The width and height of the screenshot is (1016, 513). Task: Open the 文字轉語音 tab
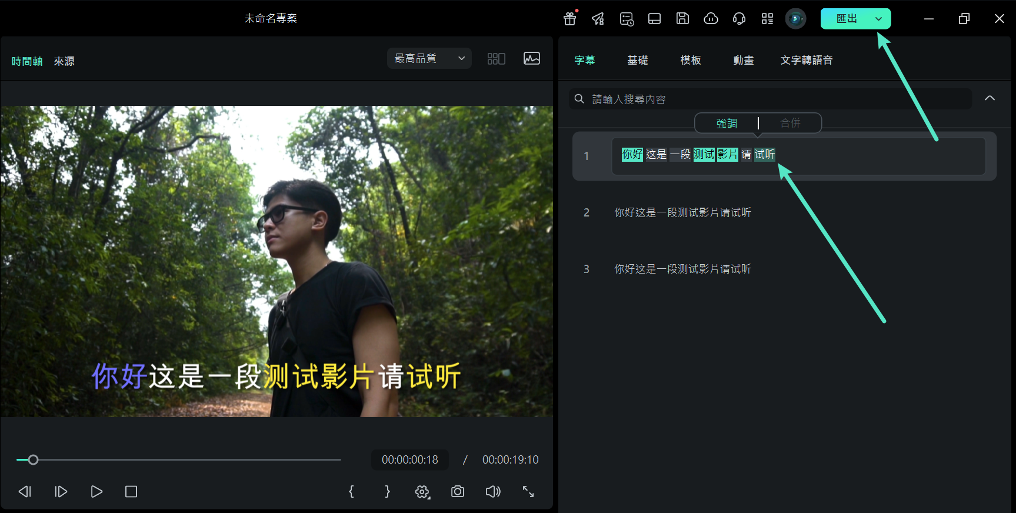(806, 60)
